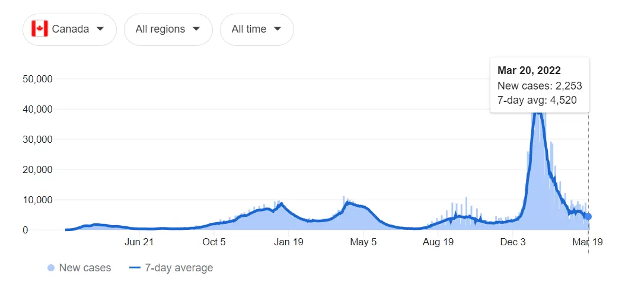The image size is (622, 282).
Task: Open the All time range dropdown
Action: pyautogui.click(x=257, y=29)
